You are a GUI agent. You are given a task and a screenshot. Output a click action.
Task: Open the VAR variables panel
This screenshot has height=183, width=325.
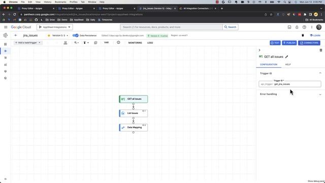[x=106, y=43]
